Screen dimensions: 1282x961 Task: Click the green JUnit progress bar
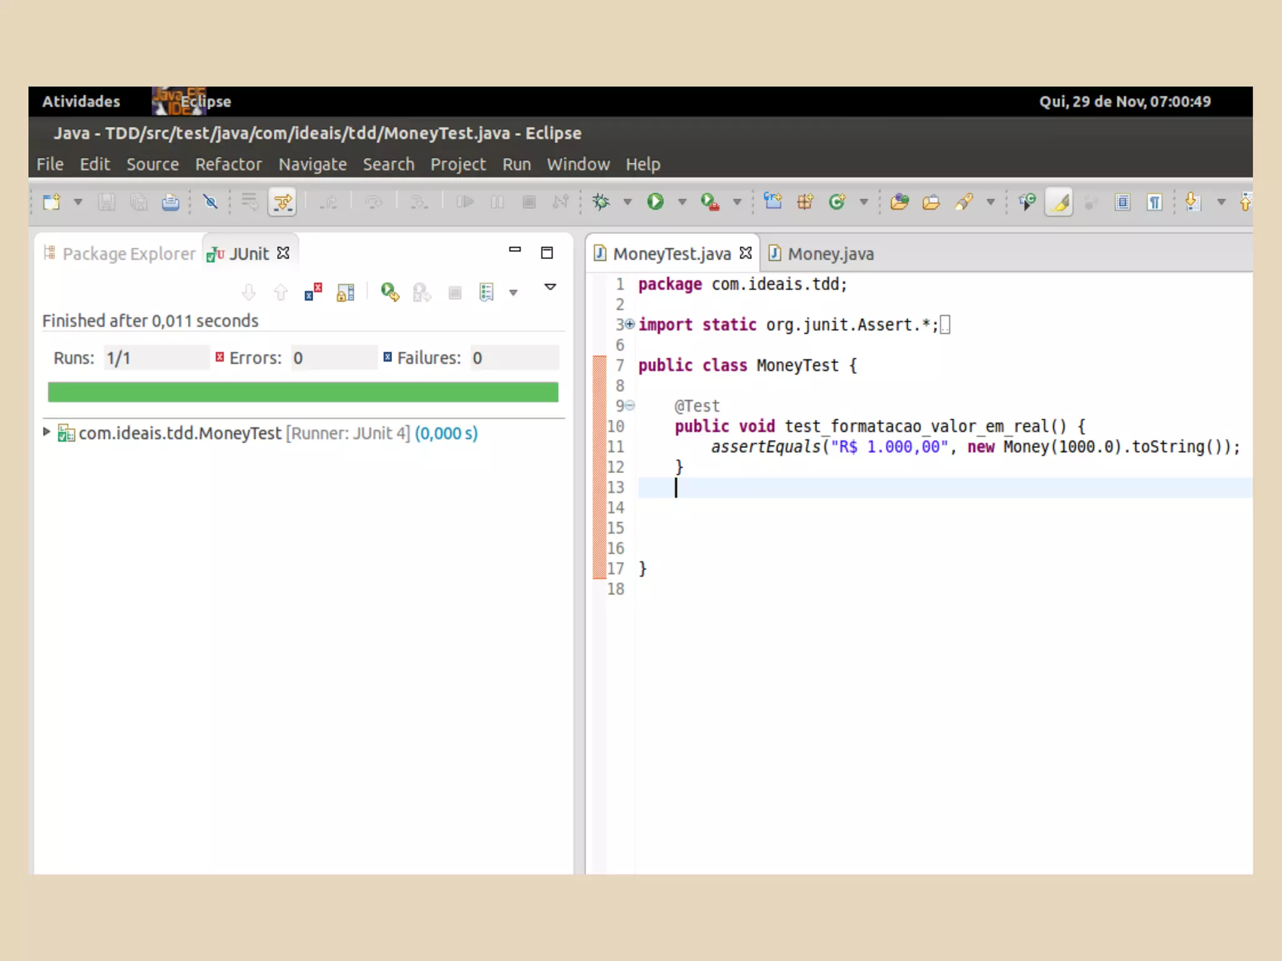coord(303,392)
